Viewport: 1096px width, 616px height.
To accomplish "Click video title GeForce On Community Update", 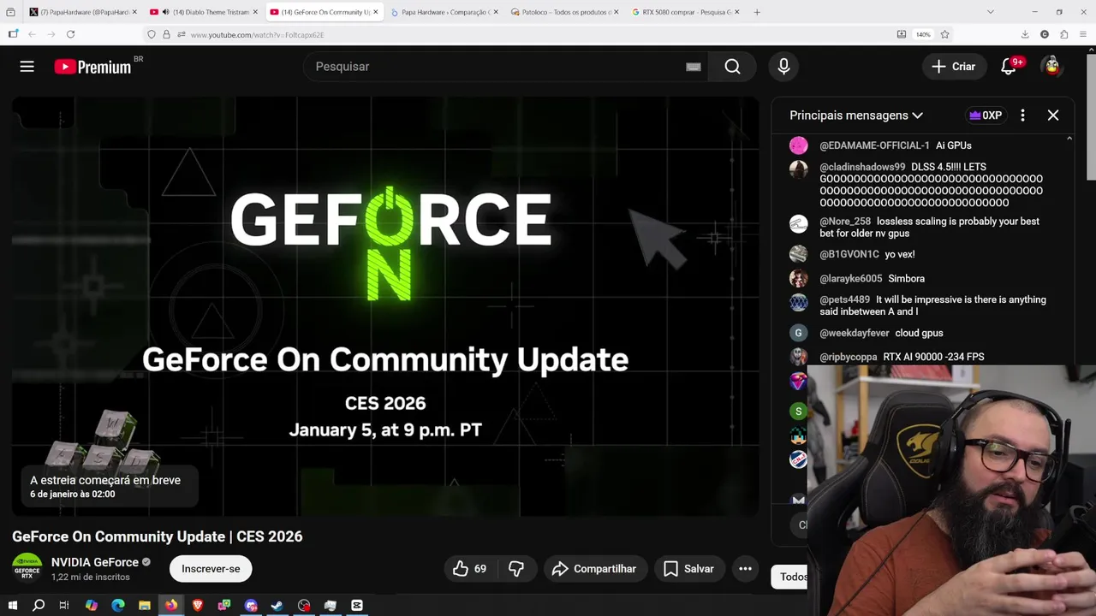I will point(158,536).
